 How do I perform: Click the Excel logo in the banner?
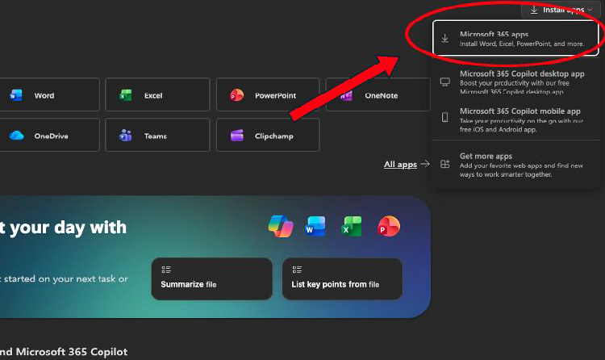coord(352,226)
